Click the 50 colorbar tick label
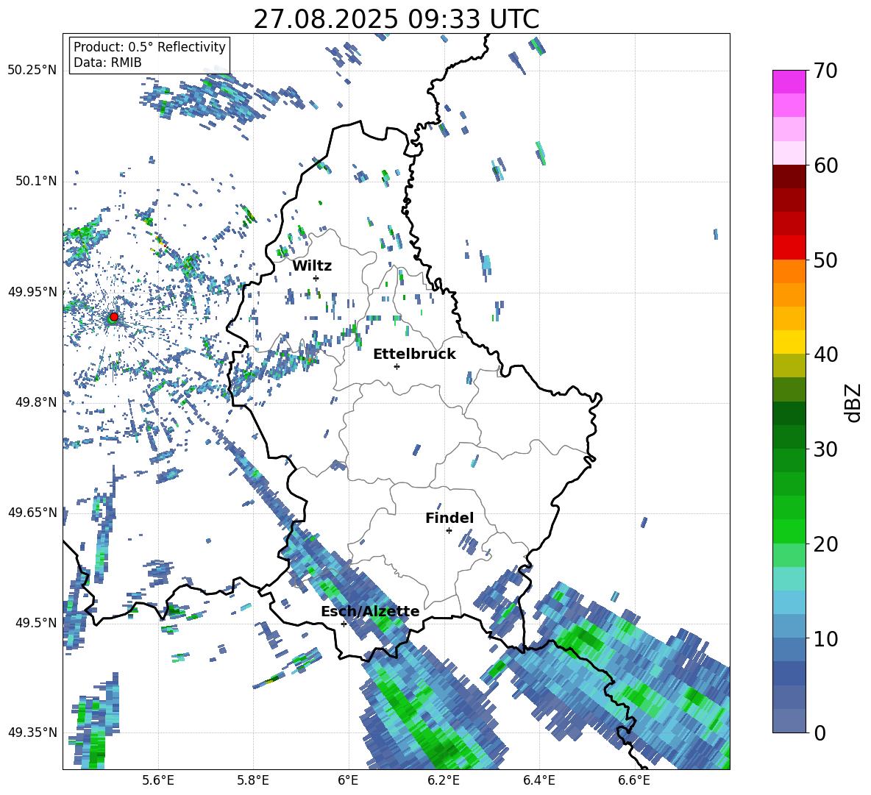The width and height of the screenshot is (871, 795). pyautogui.click(x=825, y=260)
